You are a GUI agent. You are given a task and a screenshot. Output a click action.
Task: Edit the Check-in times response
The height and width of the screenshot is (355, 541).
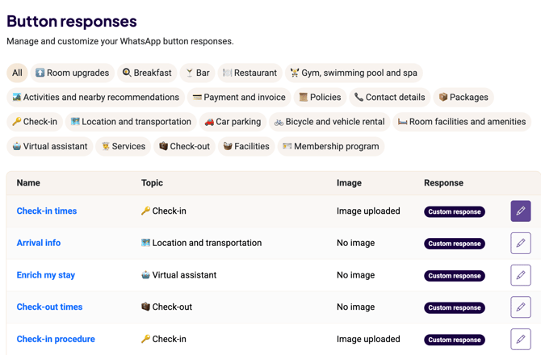tap(520, 211)
